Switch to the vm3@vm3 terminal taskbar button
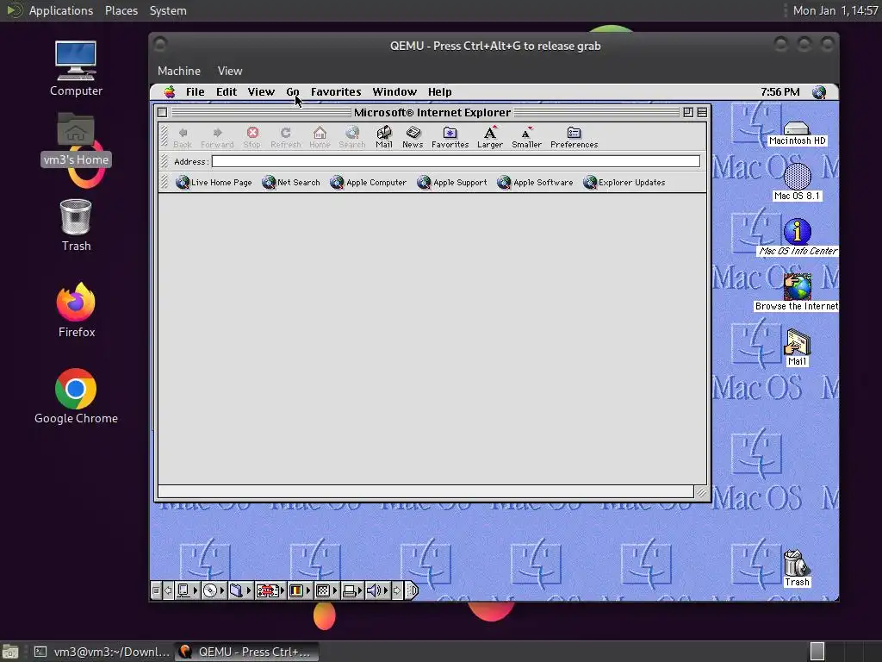Screen dimensions: 882x662 coord(102,652)
